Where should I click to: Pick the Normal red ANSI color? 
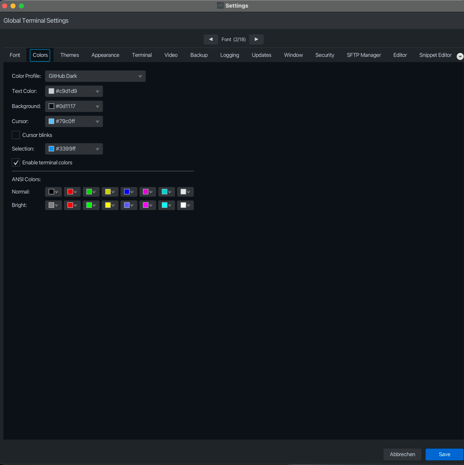(x=72, y=192)
